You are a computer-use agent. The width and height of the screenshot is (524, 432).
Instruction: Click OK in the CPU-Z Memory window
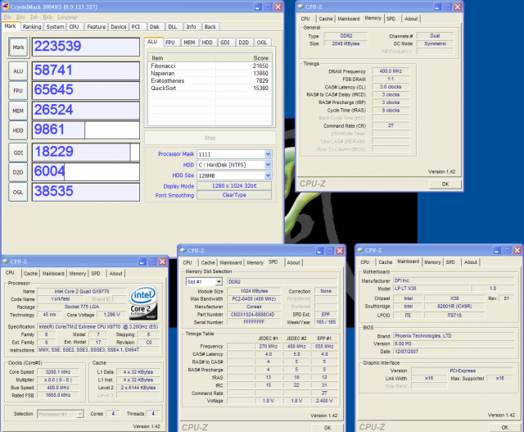coord(445,184)
